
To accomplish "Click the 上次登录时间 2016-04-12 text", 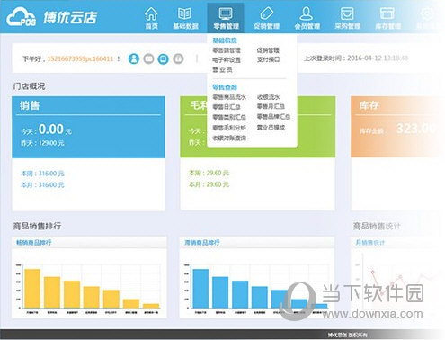I will click(x=356, y=58).
